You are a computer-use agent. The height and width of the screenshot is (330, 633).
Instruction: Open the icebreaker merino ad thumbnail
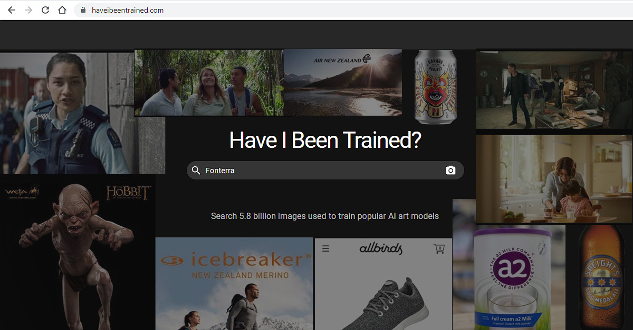click(234, 284)
